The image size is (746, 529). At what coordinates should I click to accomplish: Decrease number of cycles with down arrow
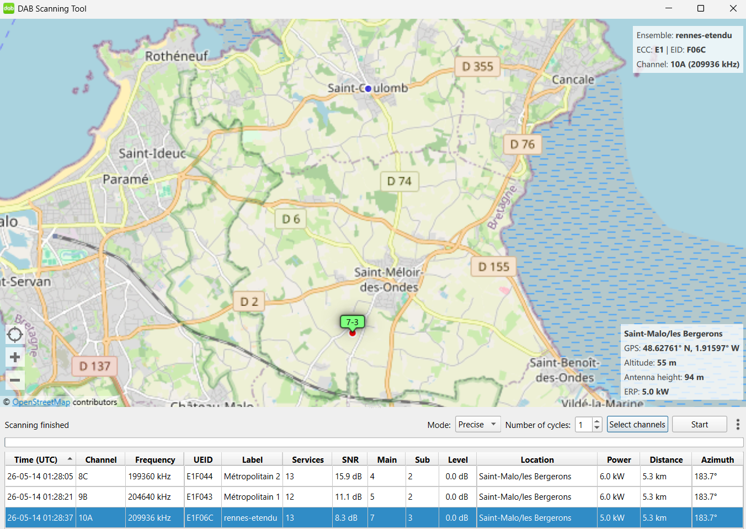pyautogui.click(x=596, y=428)
